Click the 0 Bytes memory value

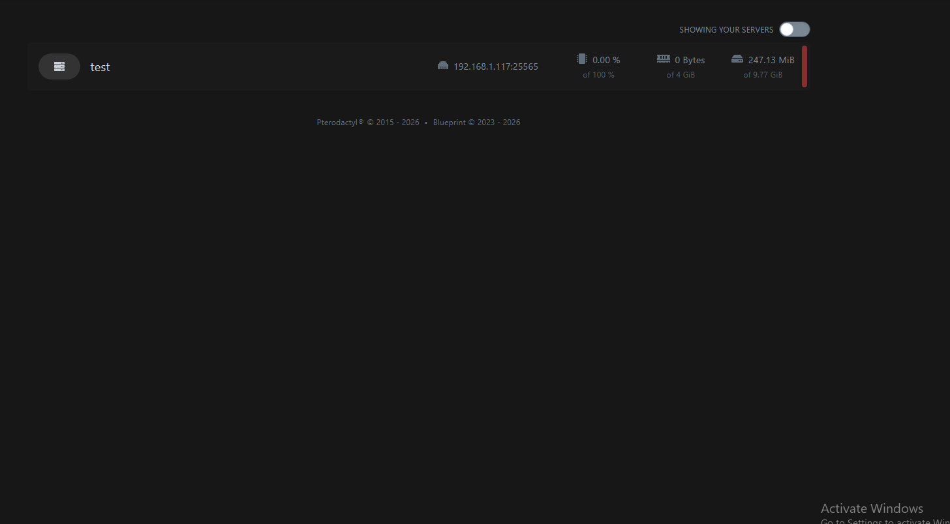690,60
